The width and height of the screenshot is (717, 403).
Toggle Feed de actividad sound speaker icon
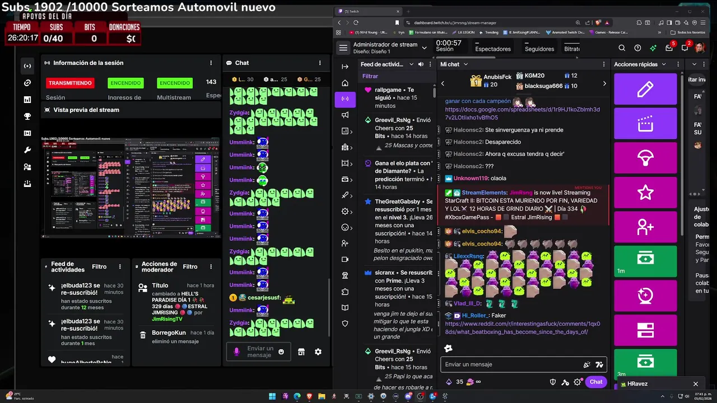coord(421,64)
